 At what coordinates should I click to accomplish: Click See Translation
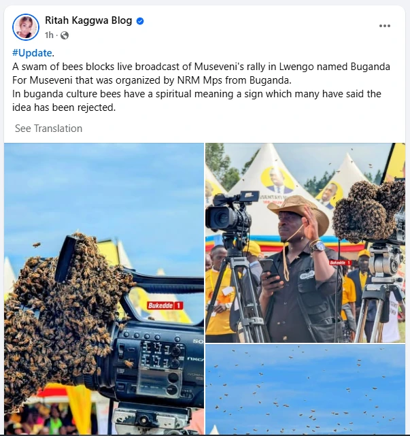49,129
